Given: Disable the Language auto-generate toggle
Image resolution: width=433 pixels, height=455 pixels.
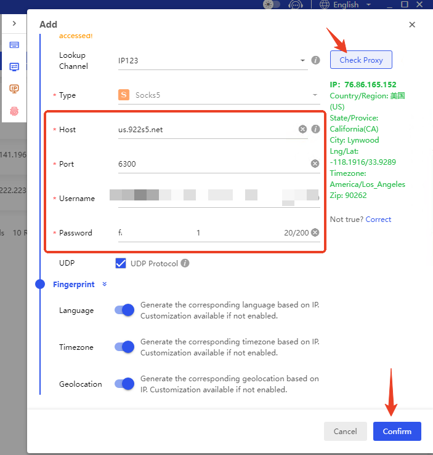Looking at the screenshot, I should pos(124,311).
